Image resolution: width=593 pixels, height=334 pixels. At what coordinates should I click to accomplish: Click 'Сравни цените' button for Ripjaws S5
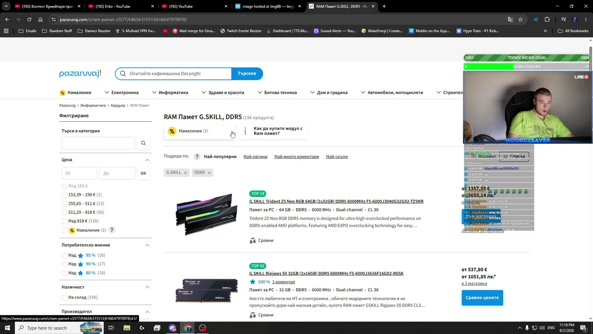(x=482, y=298)
